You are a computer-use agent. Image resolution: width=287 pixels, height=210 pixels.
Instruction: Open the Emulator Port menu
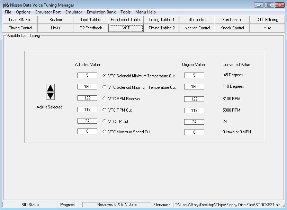coord(48,12)
